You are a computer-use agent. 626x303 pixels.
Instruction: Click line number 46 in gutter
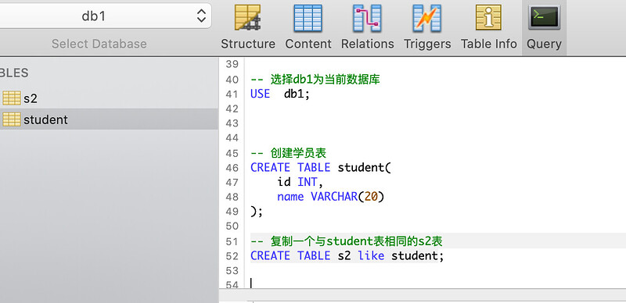click(x=232, y=168)
